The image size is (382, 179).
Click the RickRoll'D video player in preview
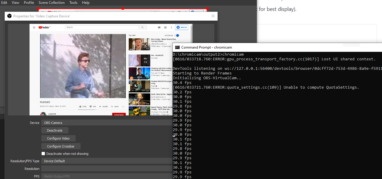tap(83, 66)
